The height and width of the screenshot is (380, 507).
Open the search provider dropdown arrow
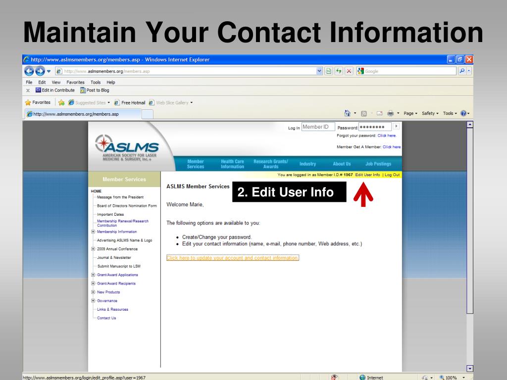(469, 71)
